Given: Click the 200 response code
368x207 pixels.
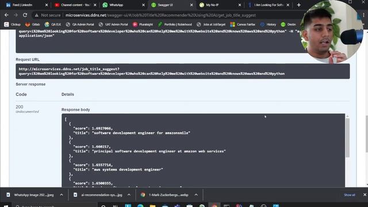Looking at the screenshot, I should click(x=20, y=107).
